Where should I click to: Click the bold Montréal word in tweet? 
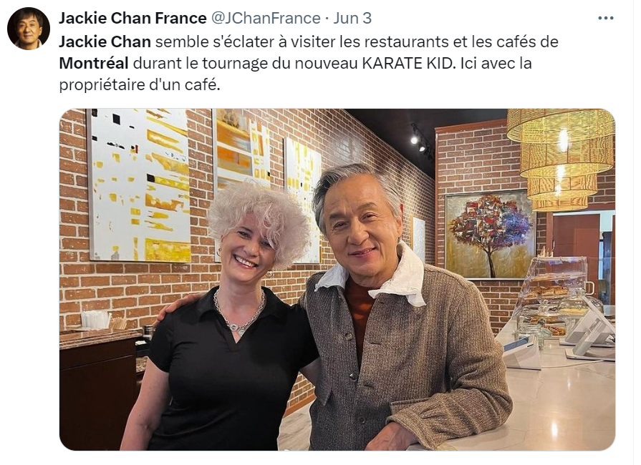point(94,63)
